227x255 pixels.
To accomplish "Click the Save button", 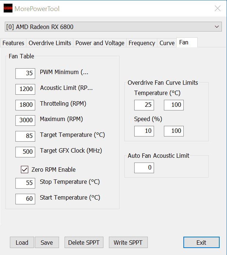I will (x=47, y=242).
